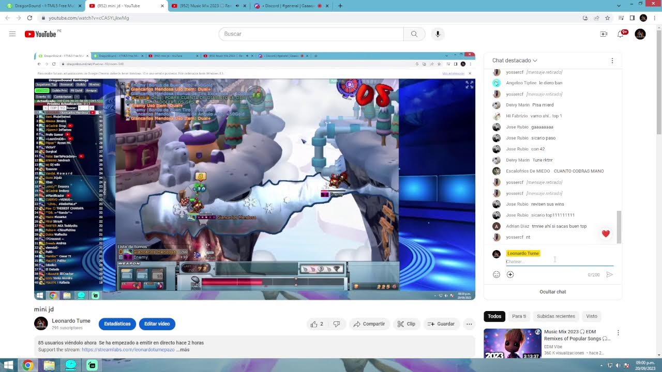Image resolution: width=662 pixels, height=372 pixels.
Task: Open the Music Mix 2023 video title
Action: point(577,335)
